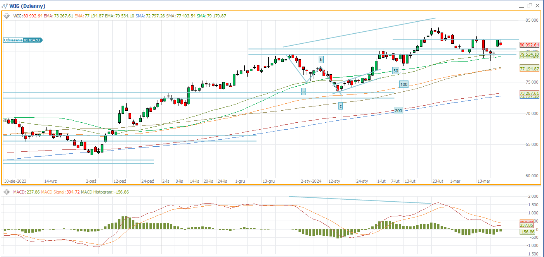The image size is (544, 257).
Task: Select the Odniesienie 81 814.93 reference marker
Action: click(x=23, y=40)
